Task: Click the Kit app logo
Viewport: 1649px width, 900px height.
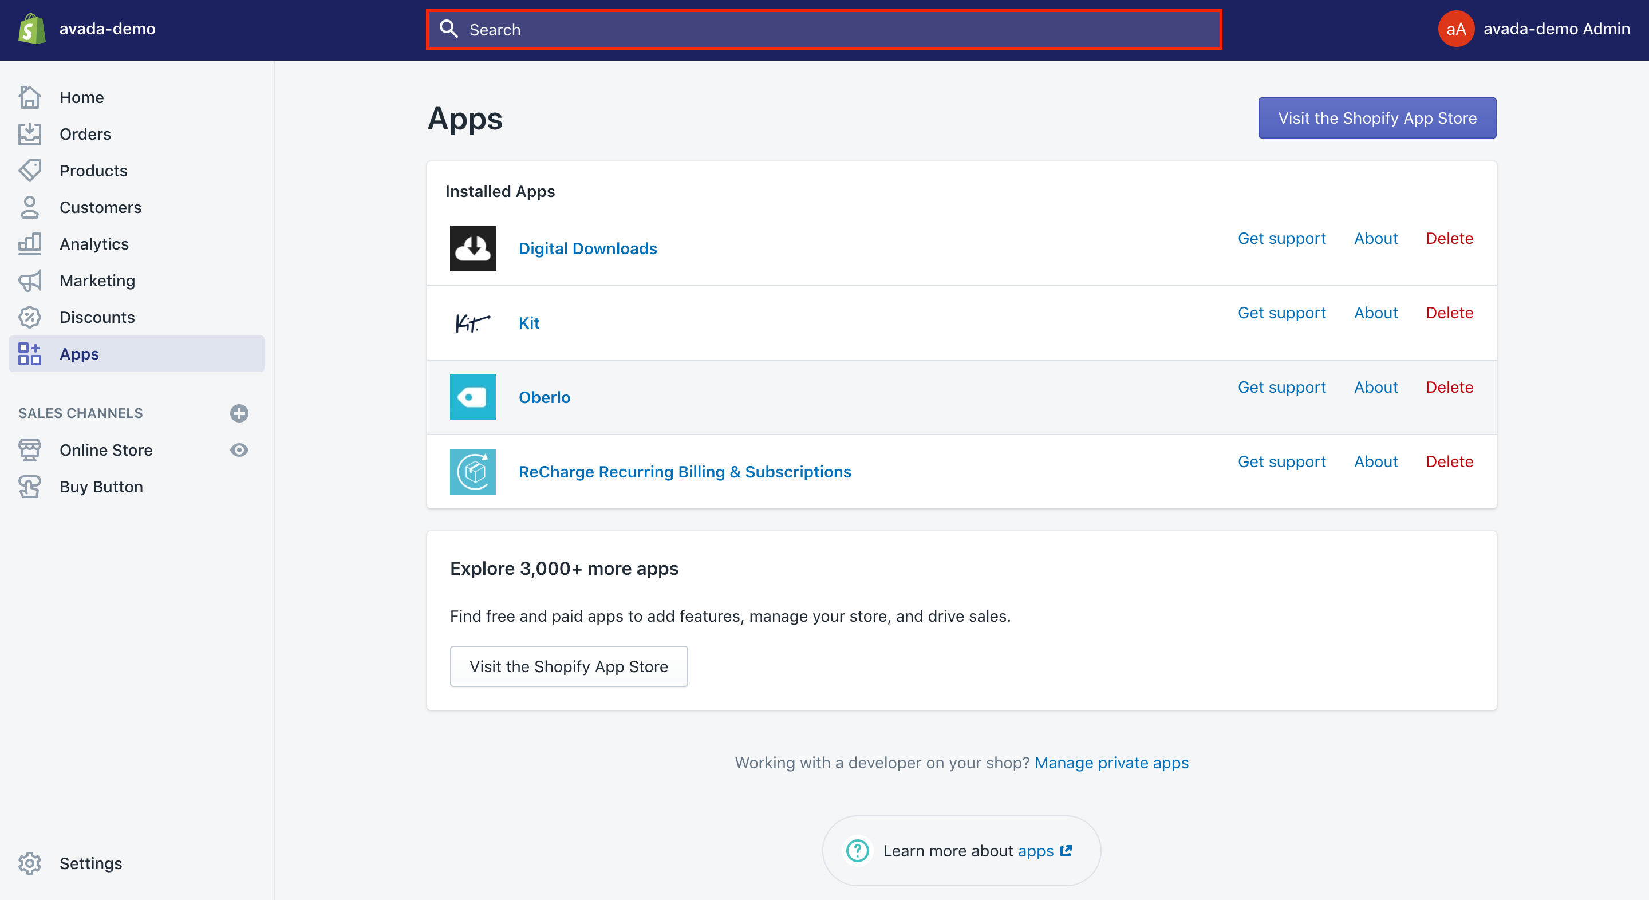Action: [x=472, y=323]
